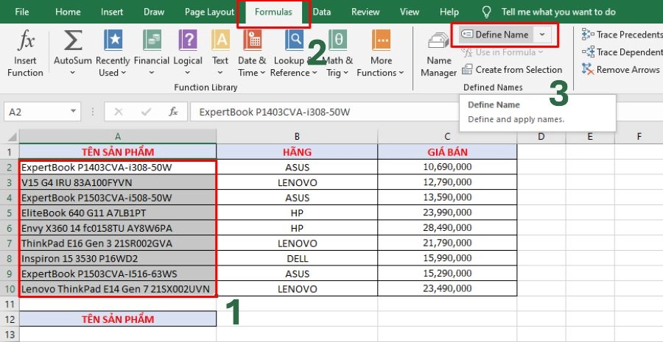
Task: Select the Formulas tab
Action: (x=273, y=12)
